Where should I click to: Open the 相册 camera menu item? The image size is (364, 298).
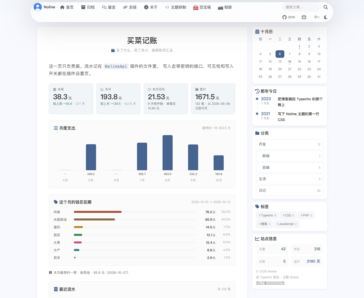(225, 7)
